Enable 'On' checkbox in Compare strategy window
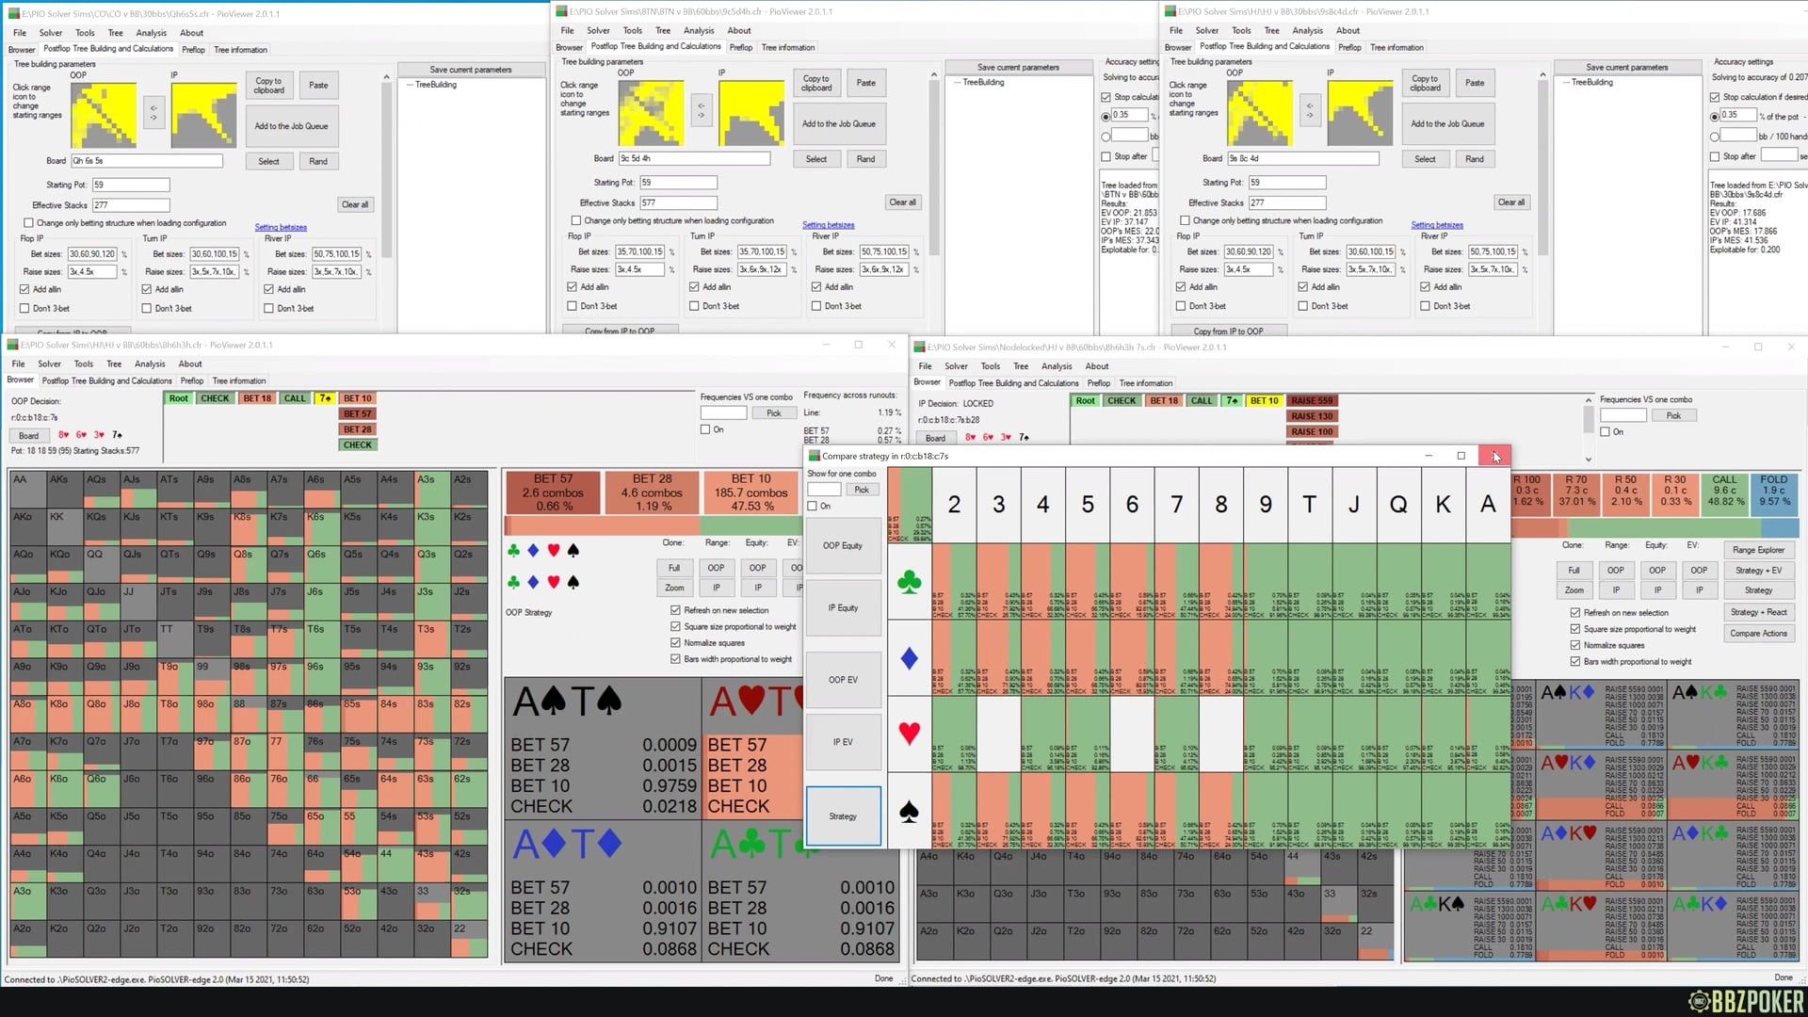This screenshot has width=1808, height=1017. pyautogui.click(x=813, y=507)
